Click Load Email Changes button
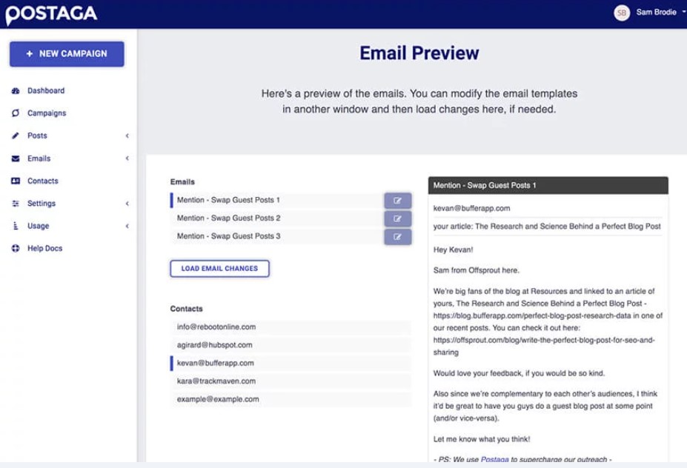This screenshot has width=687, height=468. click(x=219, y=268)
